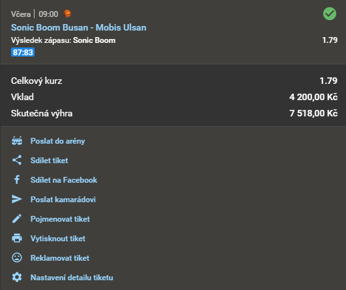Select Sdílet na Facebook

coord(64,180)
